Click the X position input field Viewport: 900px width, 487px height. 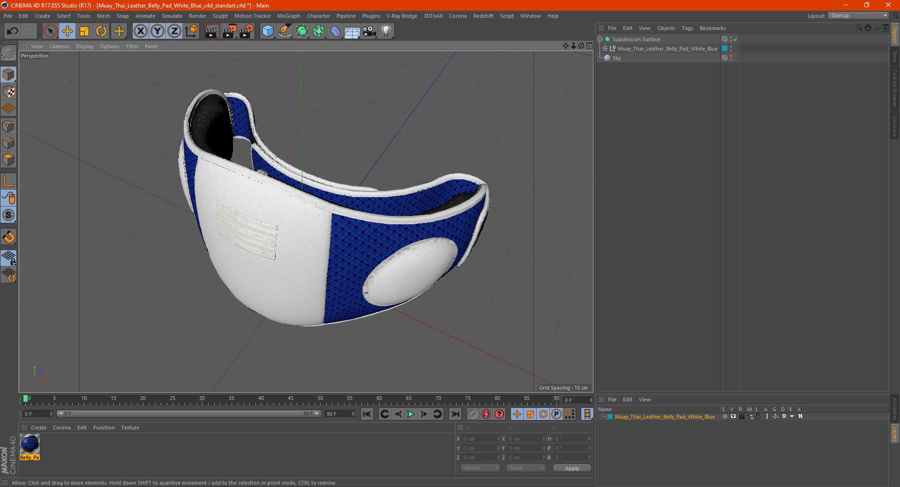click(480, 439)
